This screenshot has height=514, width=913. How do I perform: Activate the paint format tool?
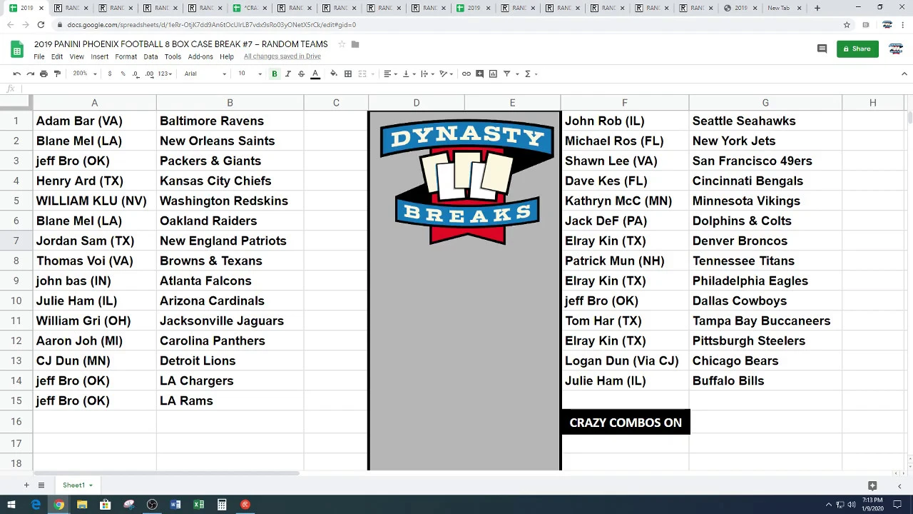pyautogui.click(x=57, y=74)
